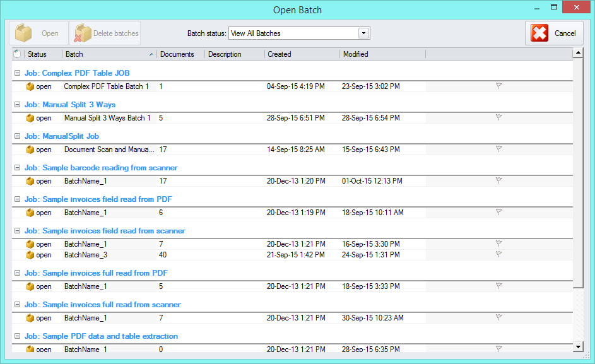Open the Batch status dropdown
Screen dimensions: 595x364
tap(363, 33)
